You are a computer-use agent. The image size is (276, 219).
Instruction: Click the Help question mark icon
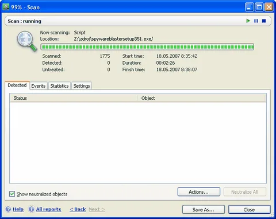(8, 209)
